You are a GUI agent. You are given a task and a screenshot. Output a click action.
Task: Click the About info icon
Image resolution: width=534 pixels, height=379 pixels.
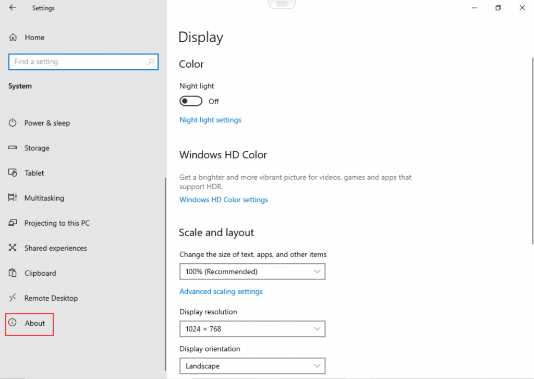(x=13, y=323)
